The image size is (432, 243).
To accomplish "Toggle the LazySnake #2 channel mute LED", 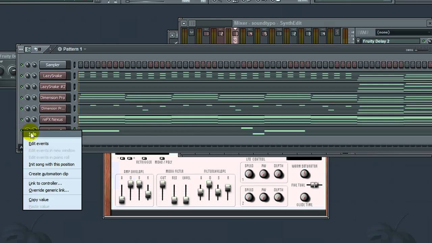I will [x=22, y=87].
